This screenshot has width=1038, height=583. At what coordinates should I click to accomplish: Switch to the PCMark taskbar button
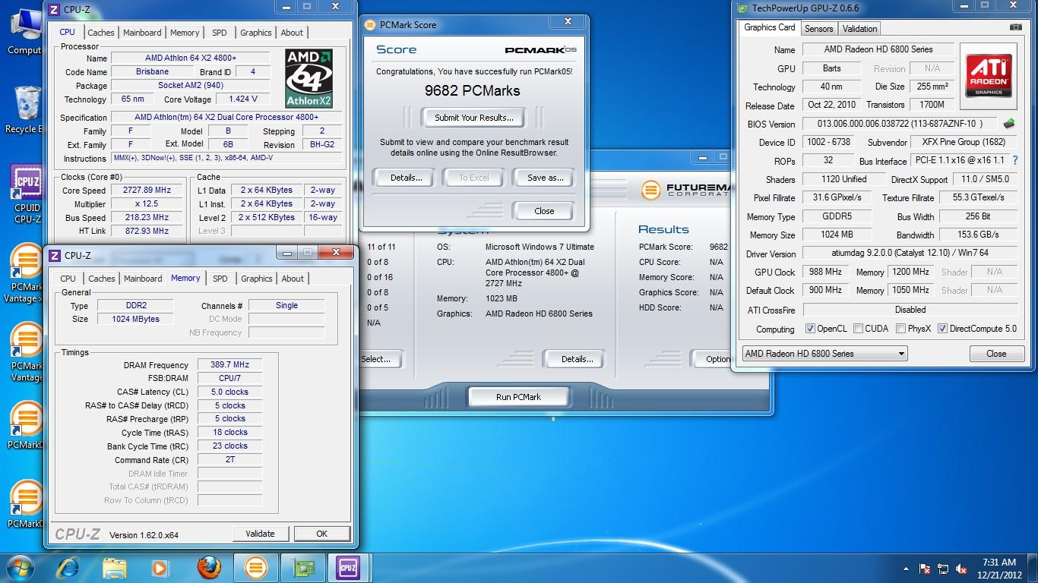[255, 567]
